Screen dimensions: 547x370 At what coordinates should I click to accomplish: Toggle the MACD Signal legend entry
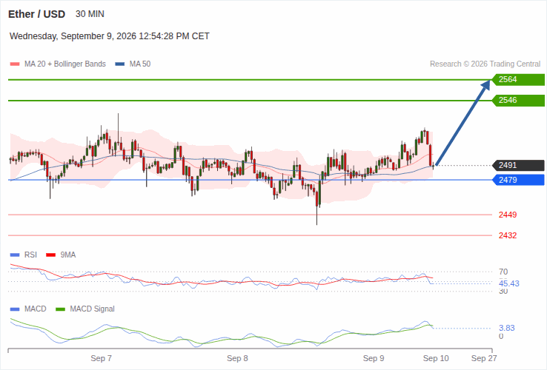[85, 309]
